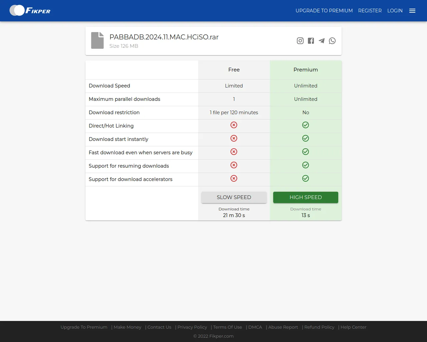427x342 pixels.
Task: Visit Help Center from footer
Action: tap(353, 327)
